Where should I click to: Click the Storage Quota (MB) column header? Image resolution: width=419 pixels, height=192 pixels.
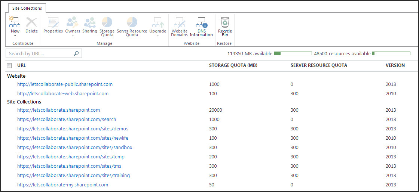[x=233, y=65]
